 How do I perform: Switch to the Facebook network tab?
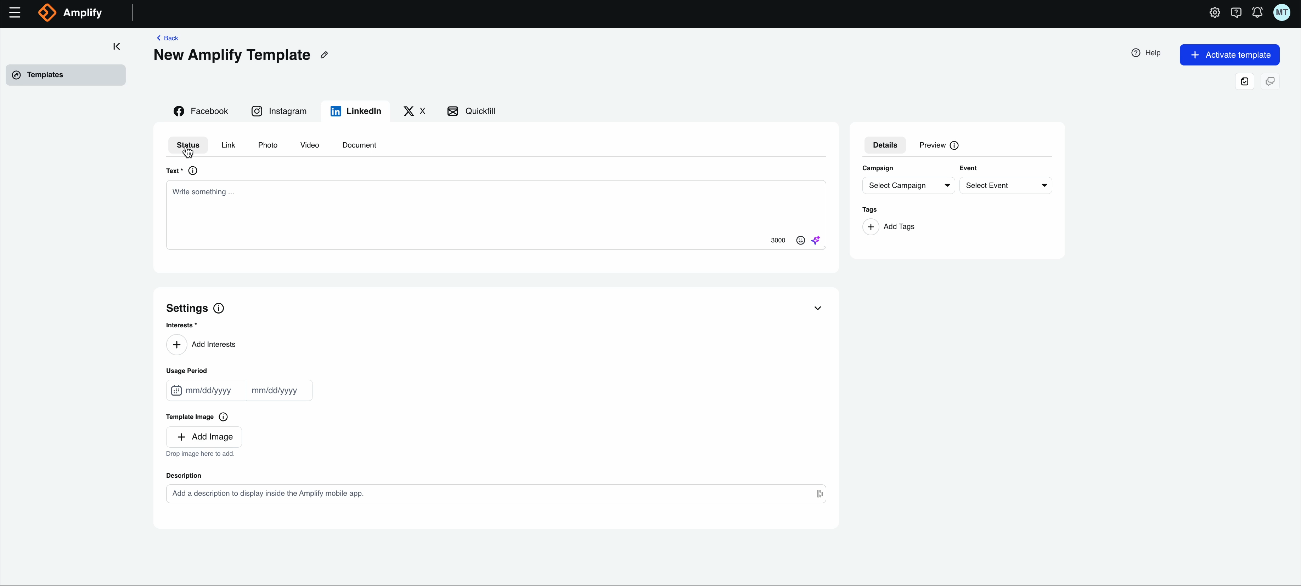click(201, 111)
